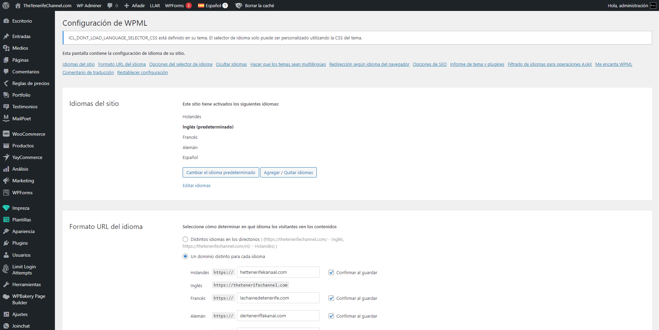
Task: Toggle Confirmar al guardar for Francés
Action: [331, 298]
